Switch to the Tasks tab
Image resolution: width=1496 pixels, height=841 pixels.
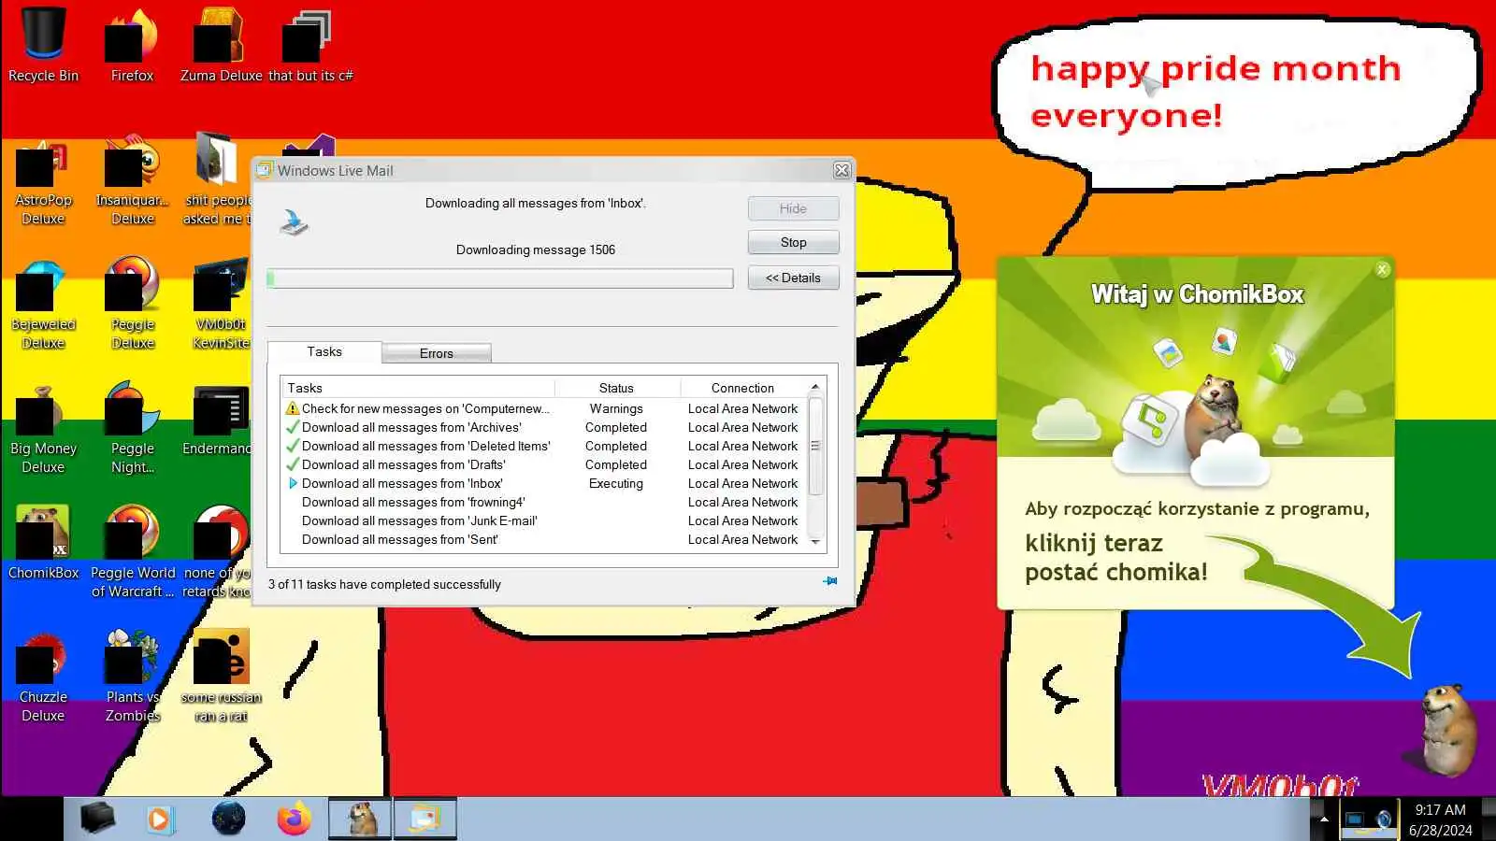[324, 351]
